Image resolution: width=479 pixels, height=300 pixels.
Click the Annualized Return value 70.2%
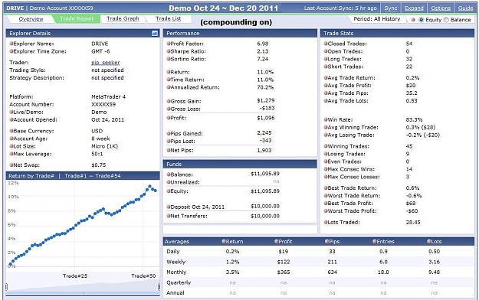pyautogui.click(x=265, y=87)
